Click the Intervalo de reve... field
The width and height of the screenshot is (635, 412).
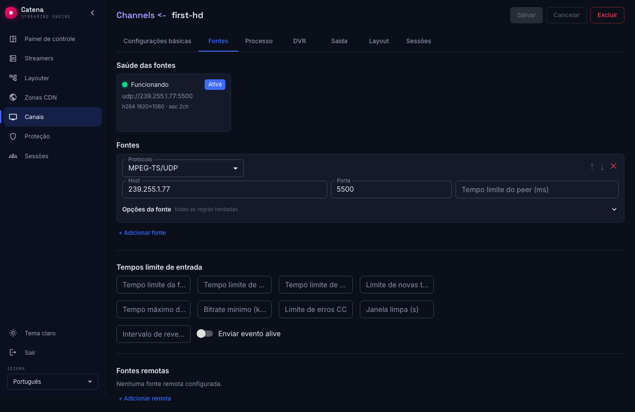click(153, 334)
